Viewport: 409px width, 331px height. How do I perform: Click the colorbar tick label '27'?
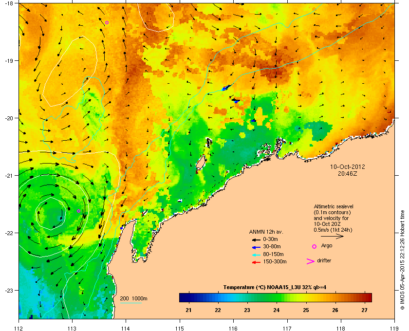tap(364, 310)
